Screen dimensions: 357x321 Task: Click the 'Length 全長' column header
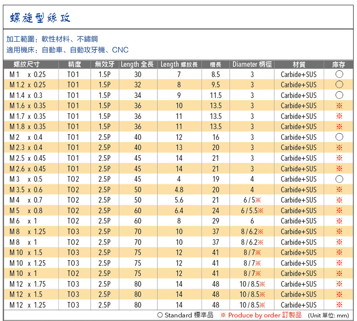(x=137, y=64)
